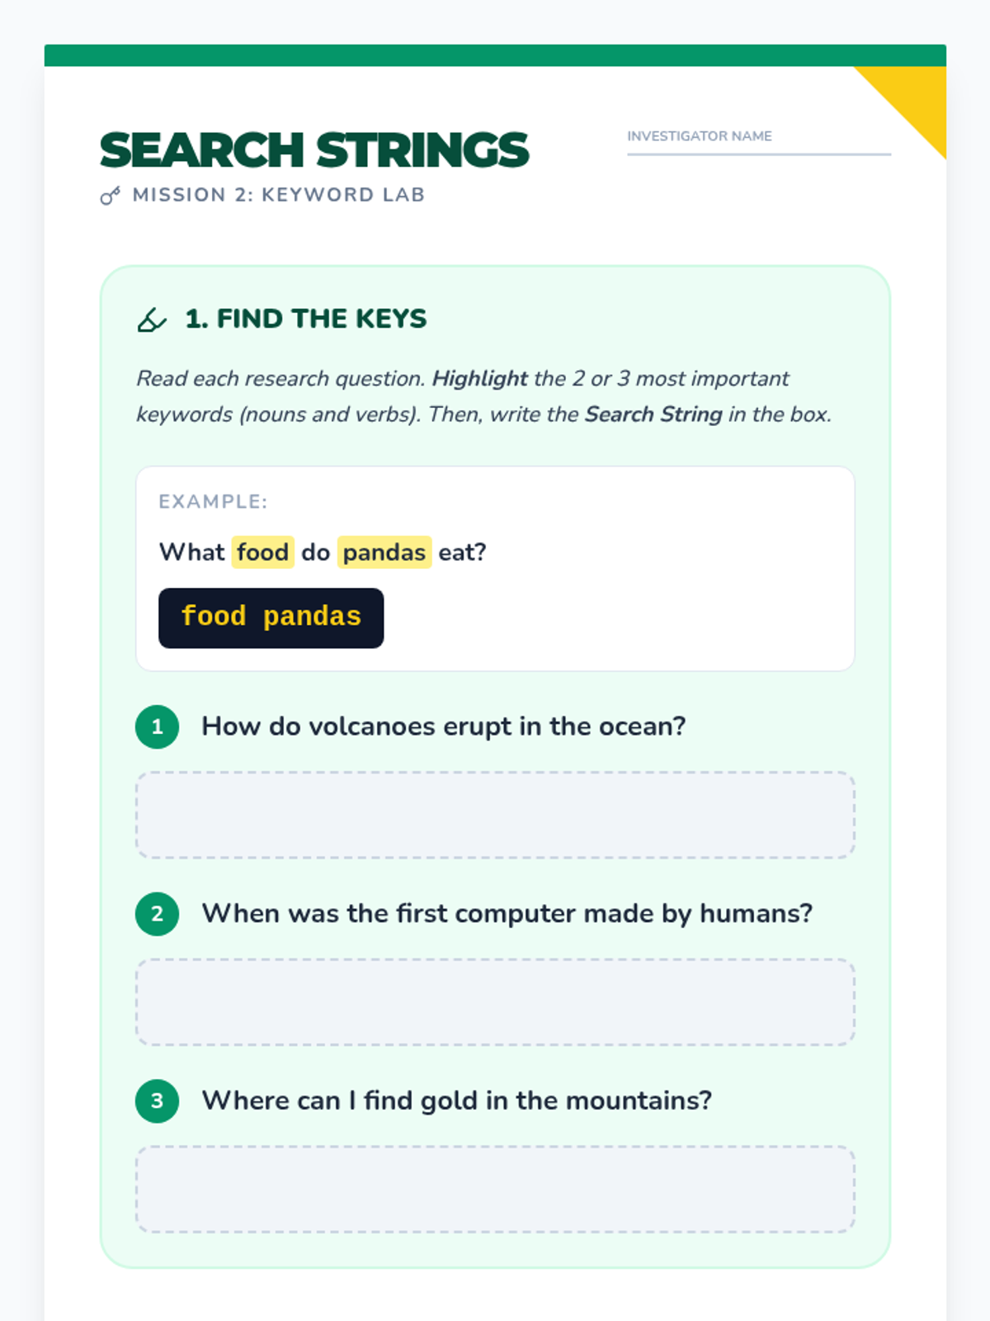Click the highlighted word pandas in the example
This screenshot has width=990, height=1321.
tap(384, 552)
